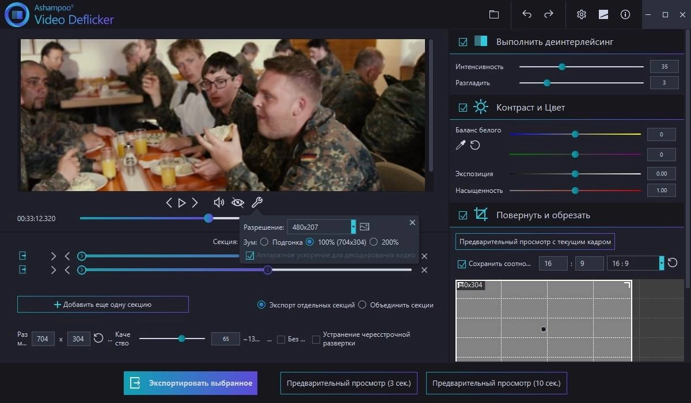Click Предварительный просмотр с текущим кадром
The width and height of the screenshot is (691, 403).
tap(535, 242)
